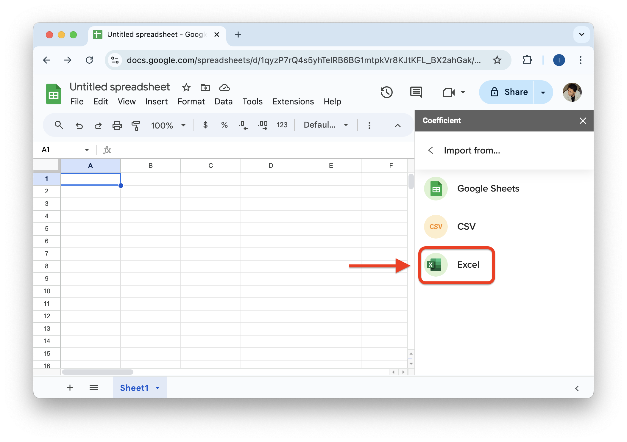The width and height of the screenshot is (627, 442).
Task: Click the paint format roller icon
Action: click(136, 125)
